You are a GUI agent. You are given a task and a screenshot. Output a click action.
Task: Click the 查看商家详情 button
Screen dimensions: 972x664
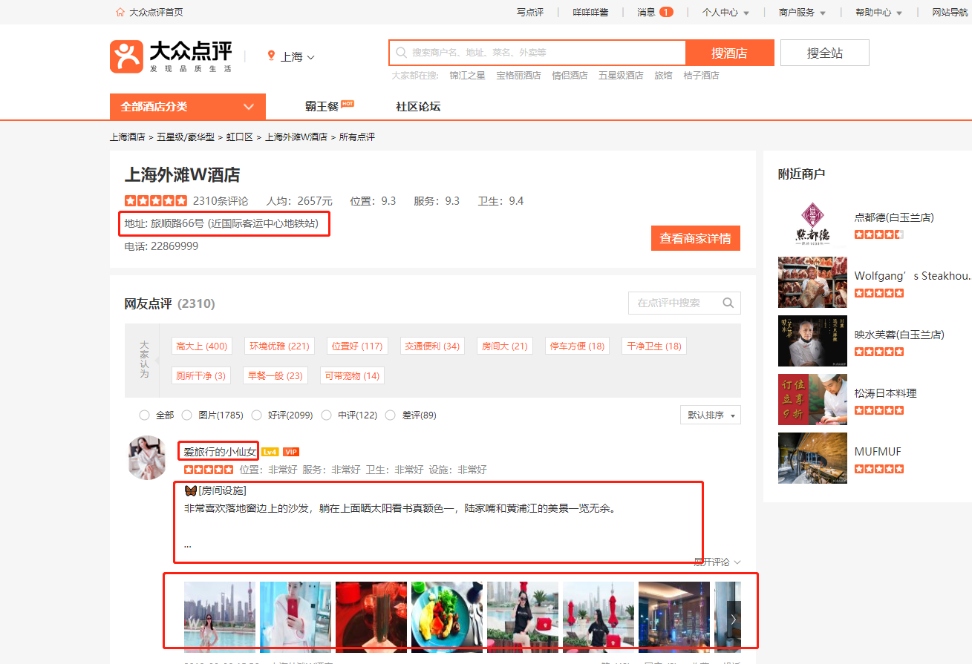click(x=696, y=238)
